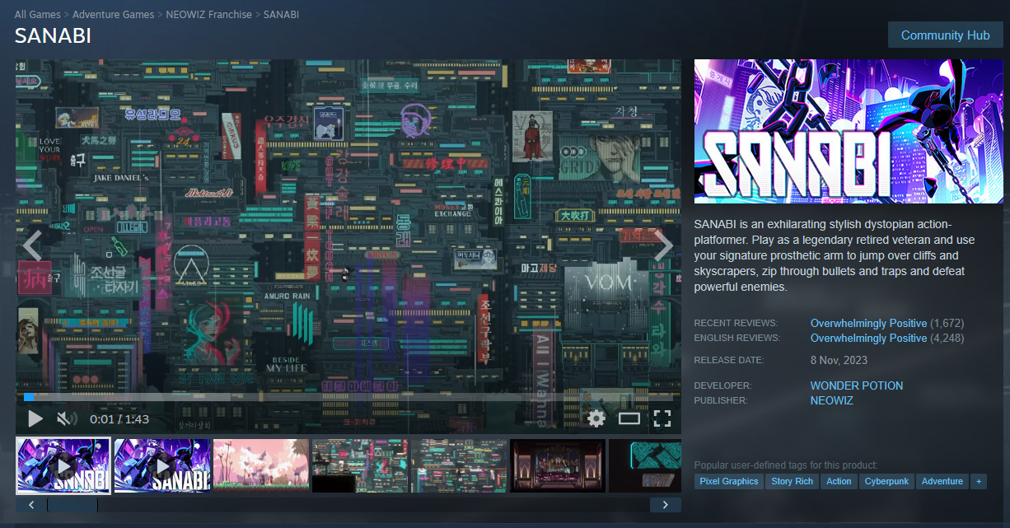Click the SANABI breadcrumb link
Screen dimensions: 1010x528
282,15
